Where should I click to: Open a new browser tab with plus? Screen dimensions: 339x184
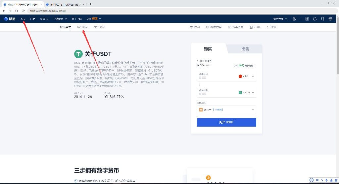coord(90,4)
